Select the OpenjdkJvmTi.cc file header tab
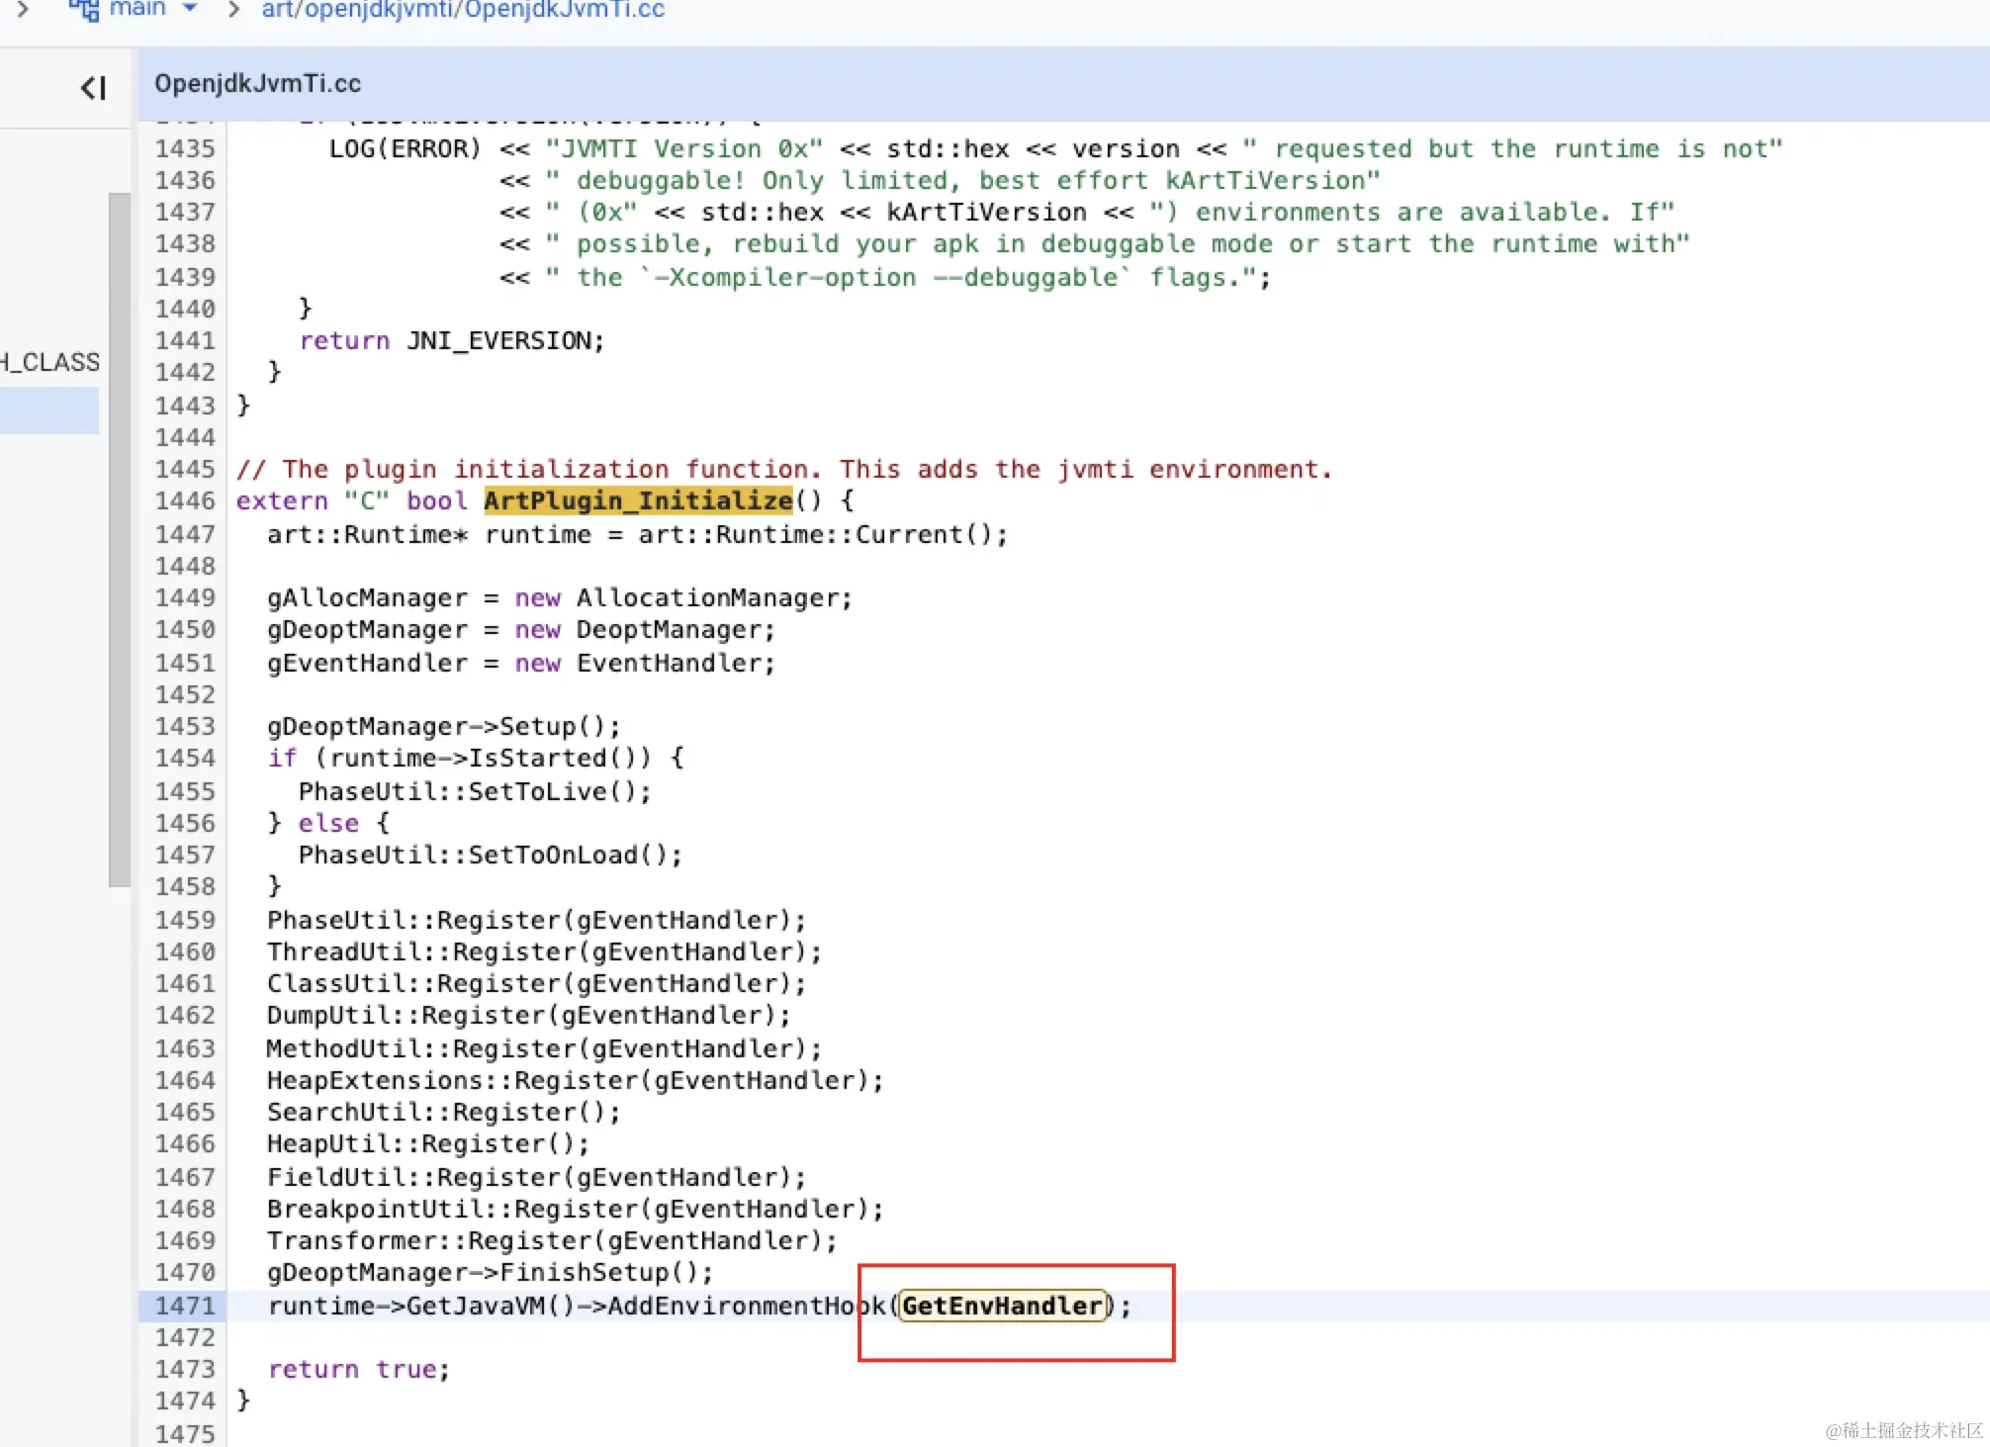The width and height of the screenshot is (1990, 1447). [x=257, y=84]
